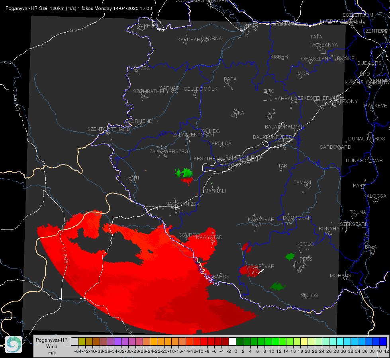Click the BICSKE label
The image size is (390, 358).
(346, 58)
